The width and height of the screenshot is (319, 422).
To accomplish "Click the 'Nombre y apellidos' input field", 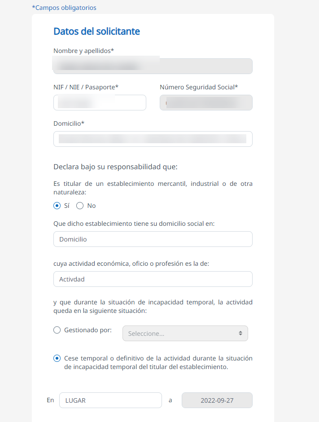I will click(153, 66).
